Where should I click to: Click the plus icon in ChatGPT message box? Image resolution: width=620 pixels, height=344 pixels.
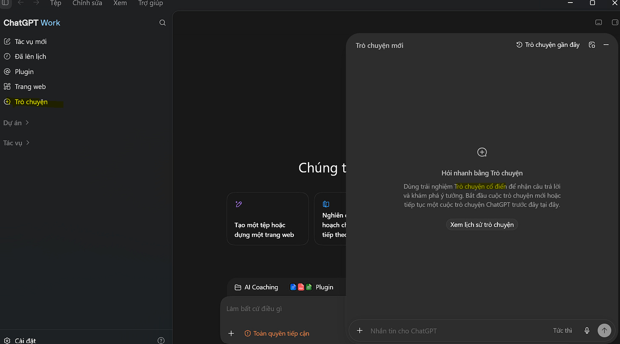(x=360, y=330)
